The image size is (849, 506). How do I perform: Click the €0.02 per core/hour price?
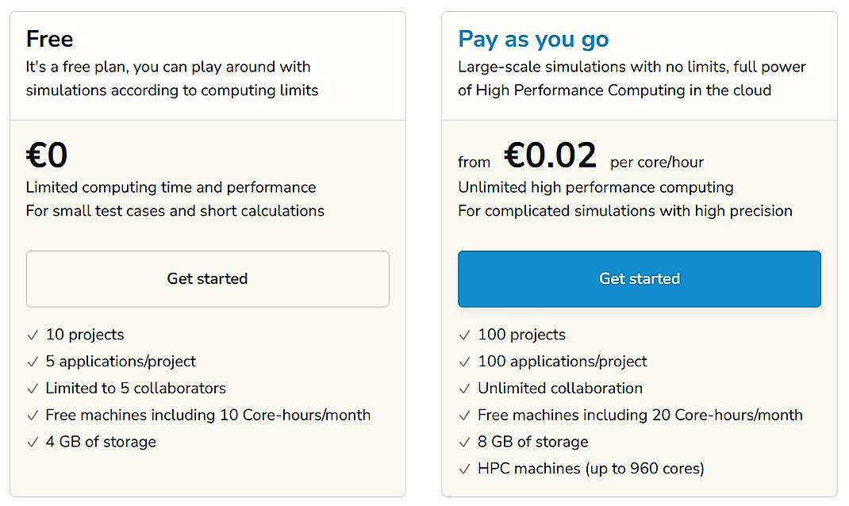(x=551, y=155)
